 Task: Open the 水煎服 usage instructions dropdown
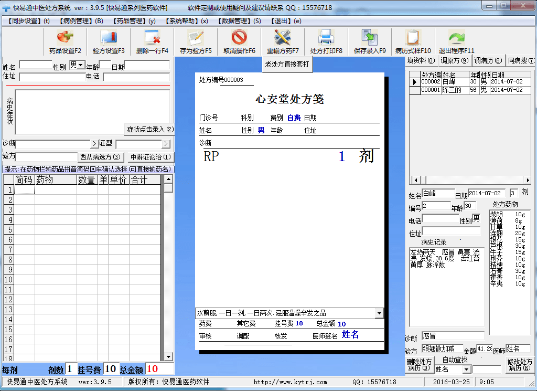379,313
